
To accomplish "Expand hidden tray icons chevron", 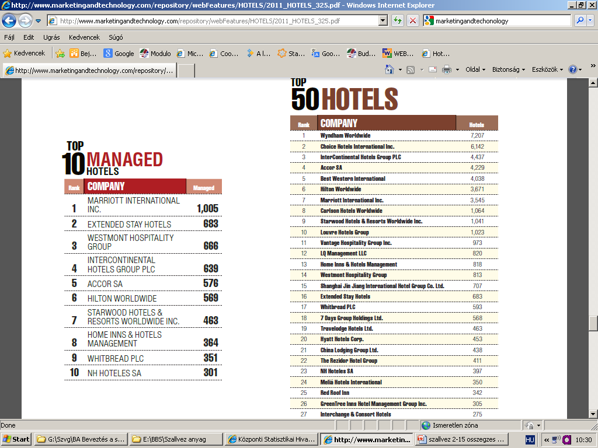I will pyautogui.click(x=547, y=440).
